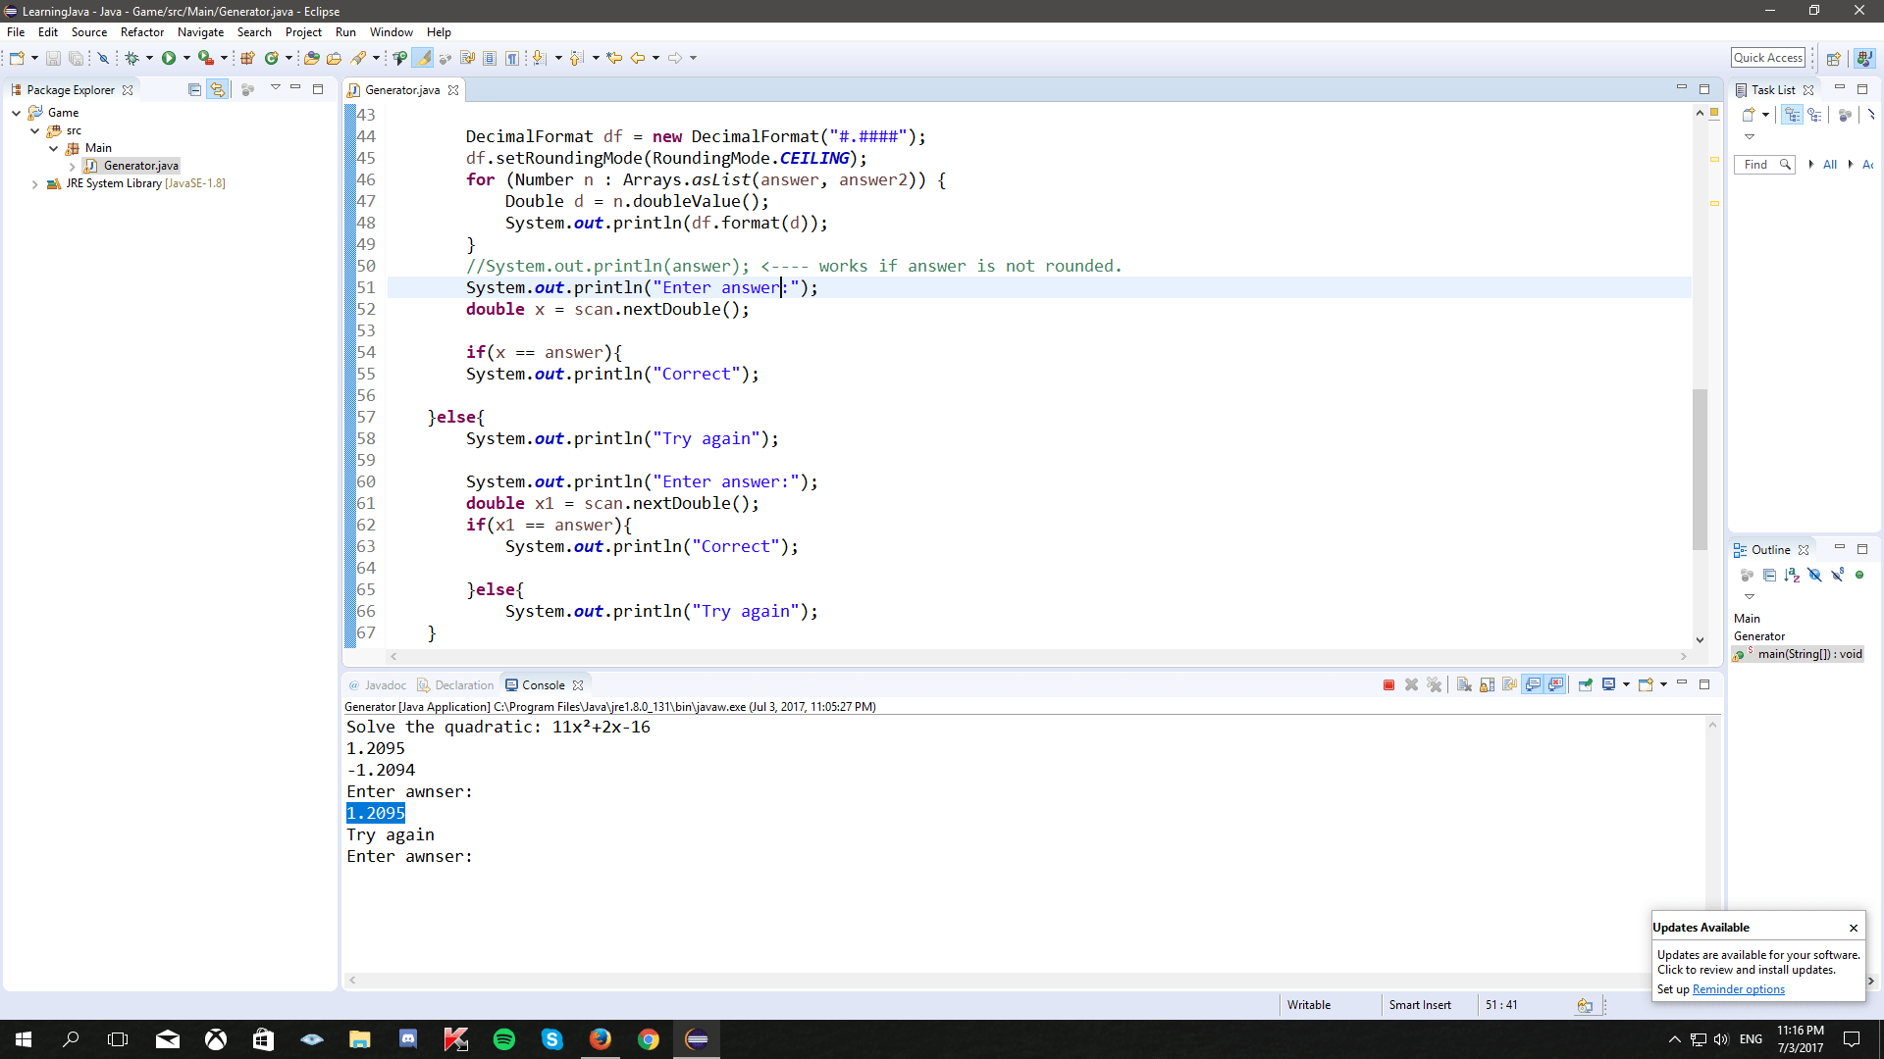Toggle Link with Editor in Package Explorer
1884x1059 pixels.
coord(217,89)
